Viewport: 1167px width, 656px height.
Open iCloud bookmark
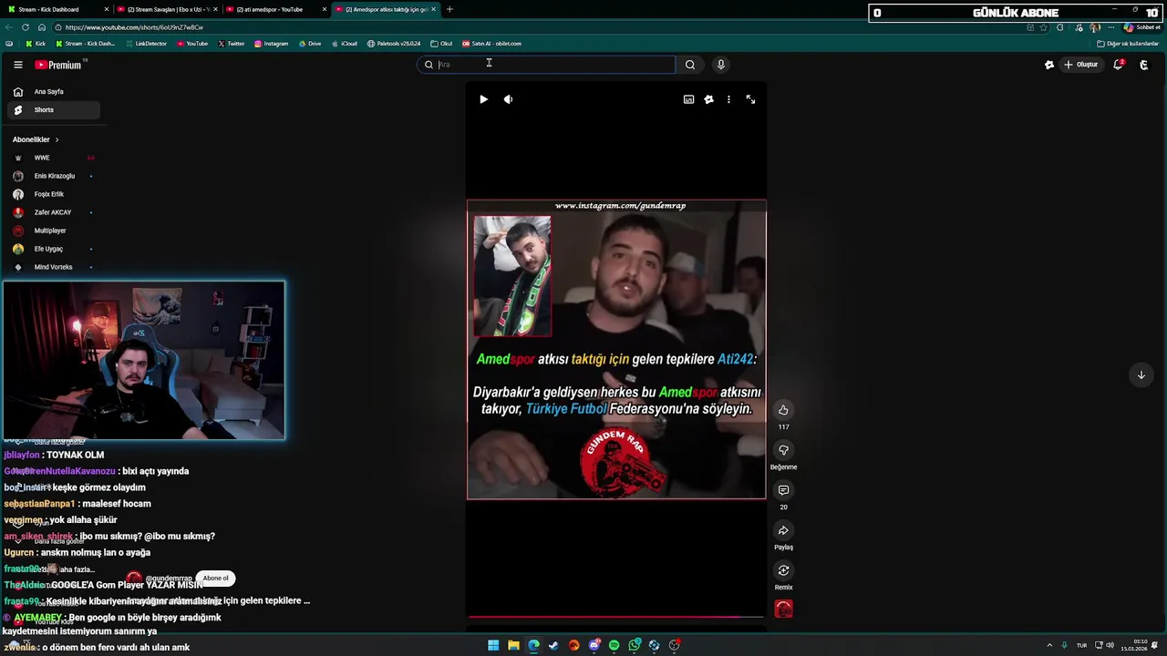coord(344,44)
